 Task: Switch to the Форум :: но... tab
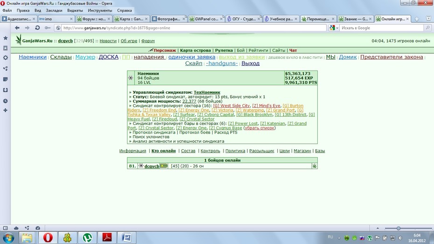click(x=93, y=19)
